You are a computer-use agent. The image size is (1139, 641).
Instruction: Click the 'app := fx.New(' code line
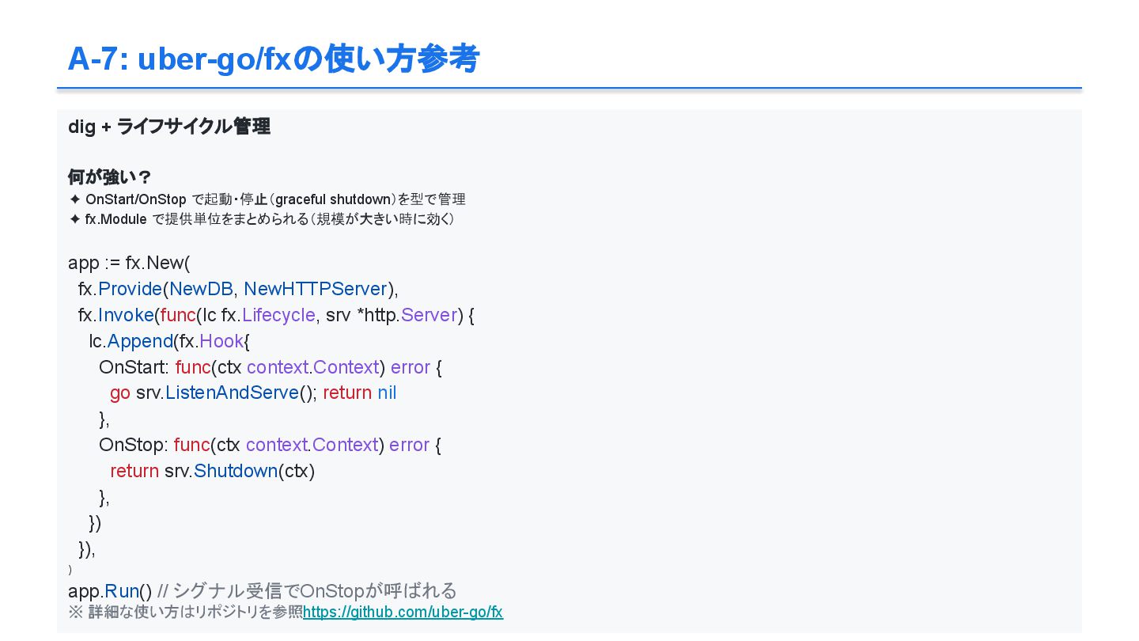click(x=129, y=263)
